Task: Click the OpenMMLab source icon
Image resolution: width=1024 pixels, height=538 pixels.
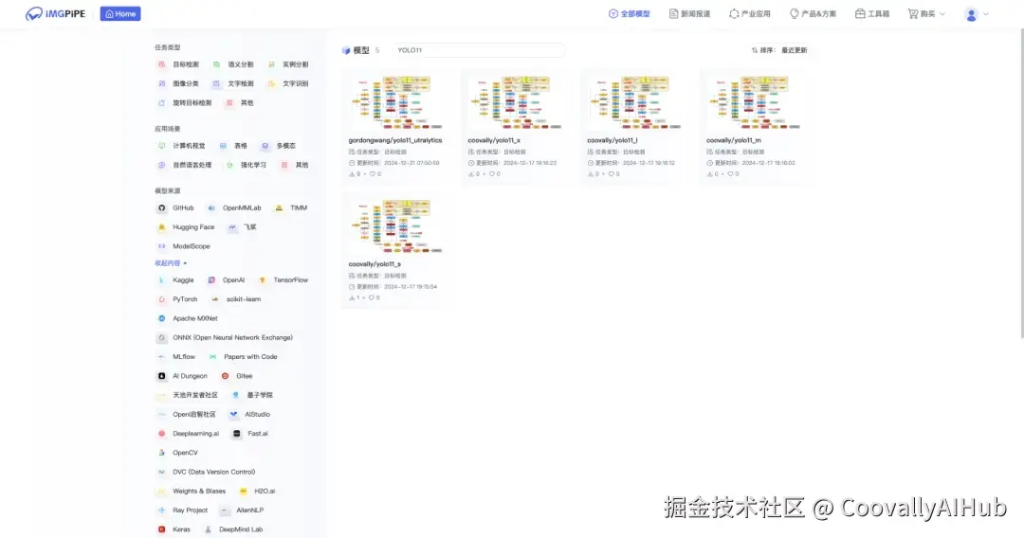Action: [x=210, y=208]
